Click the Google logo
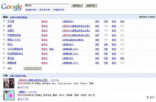Viewport: 156px width, 102px height. pos(12,7)
